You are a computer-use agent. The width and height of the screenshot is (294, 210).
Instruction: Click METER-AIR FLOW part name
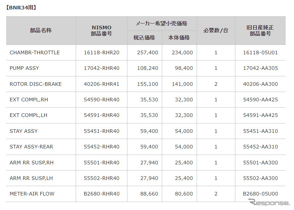click(32, 194)
